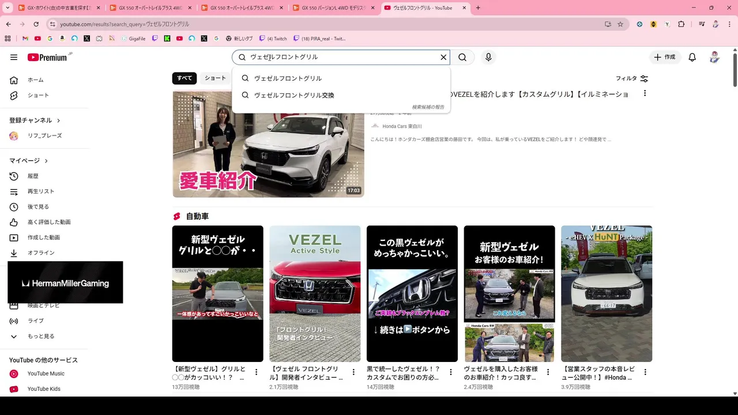
Task: Switch to GX・ホワイト(白)の中古車 browser tab
Action: click(x=58, y=8)
